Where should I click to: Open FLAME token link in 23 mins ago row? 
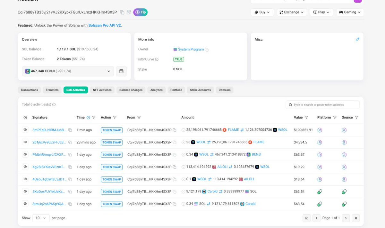(x=259, y=142)
